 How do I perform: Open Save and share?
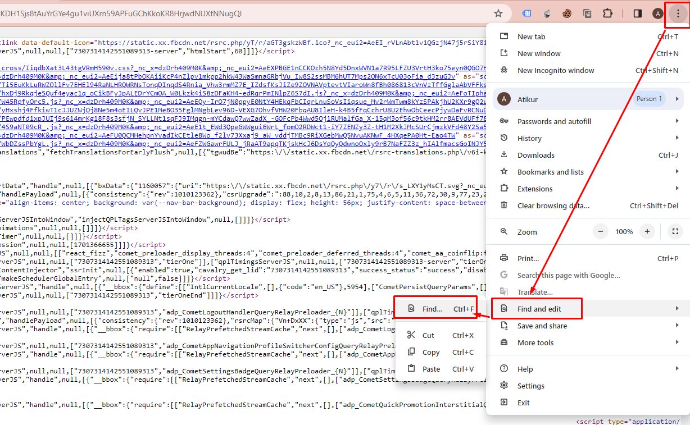tap(587, 326)
